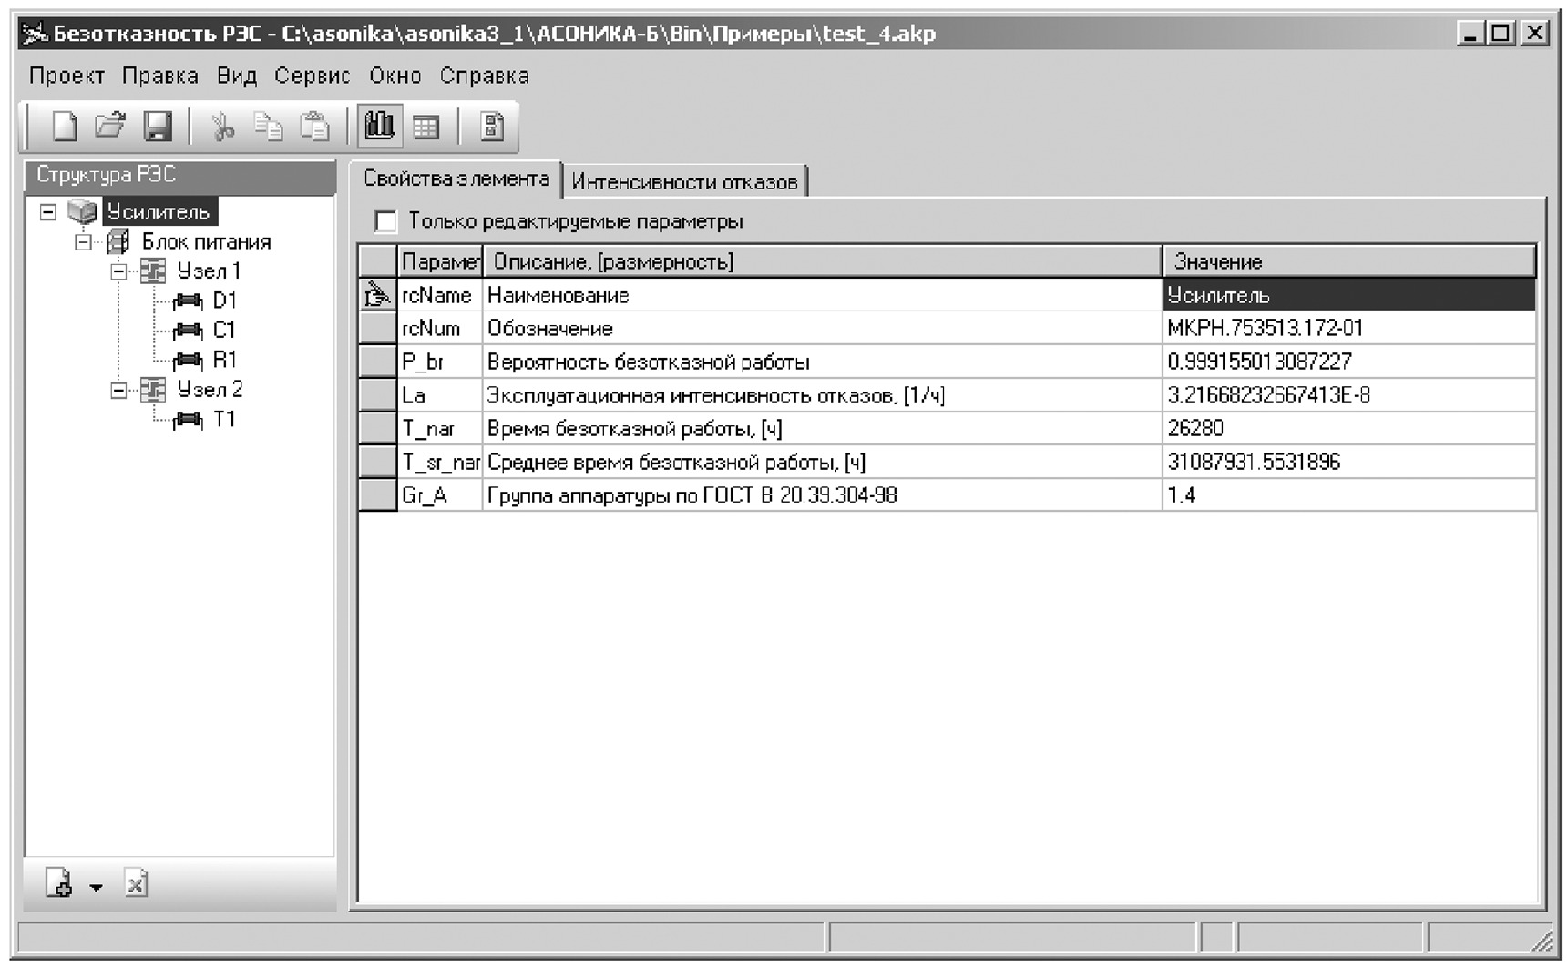Click the component icon beside C1

(x=189, y=331)
